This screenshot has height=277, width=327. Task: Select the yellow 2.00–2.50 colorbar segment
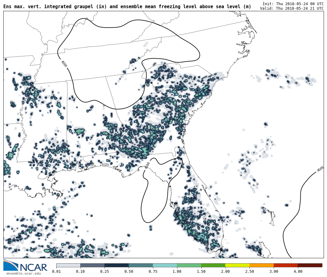point(237,265)
